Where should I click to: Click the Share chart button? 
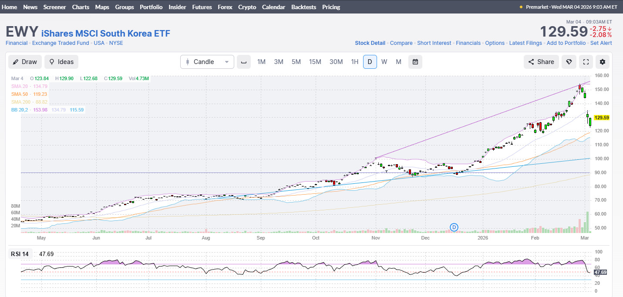coord(541,62)
